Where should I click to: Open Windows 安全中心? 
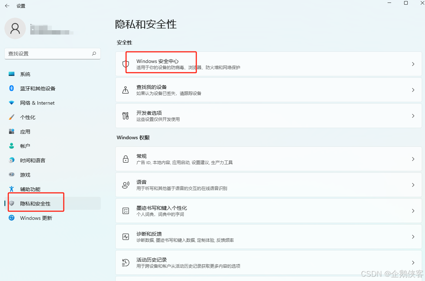point(269,64)
